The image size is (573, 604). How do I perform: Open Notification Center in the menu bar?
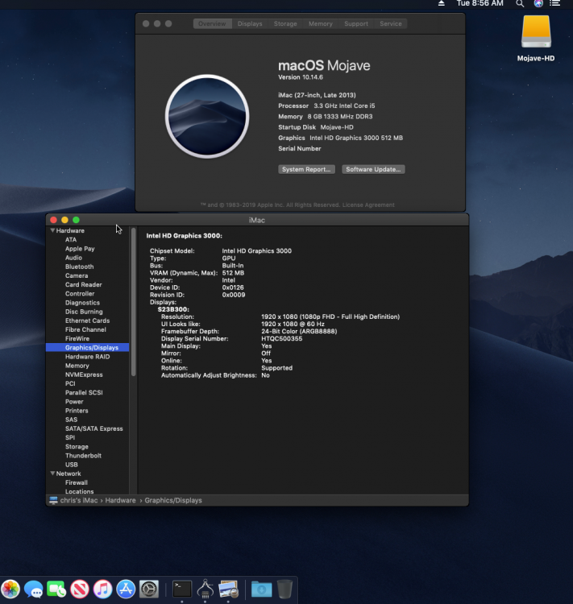click(555, 3)
